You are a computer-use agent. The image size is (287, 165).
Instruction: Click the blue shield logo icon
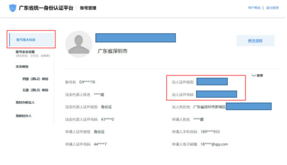tap(13, 8)
